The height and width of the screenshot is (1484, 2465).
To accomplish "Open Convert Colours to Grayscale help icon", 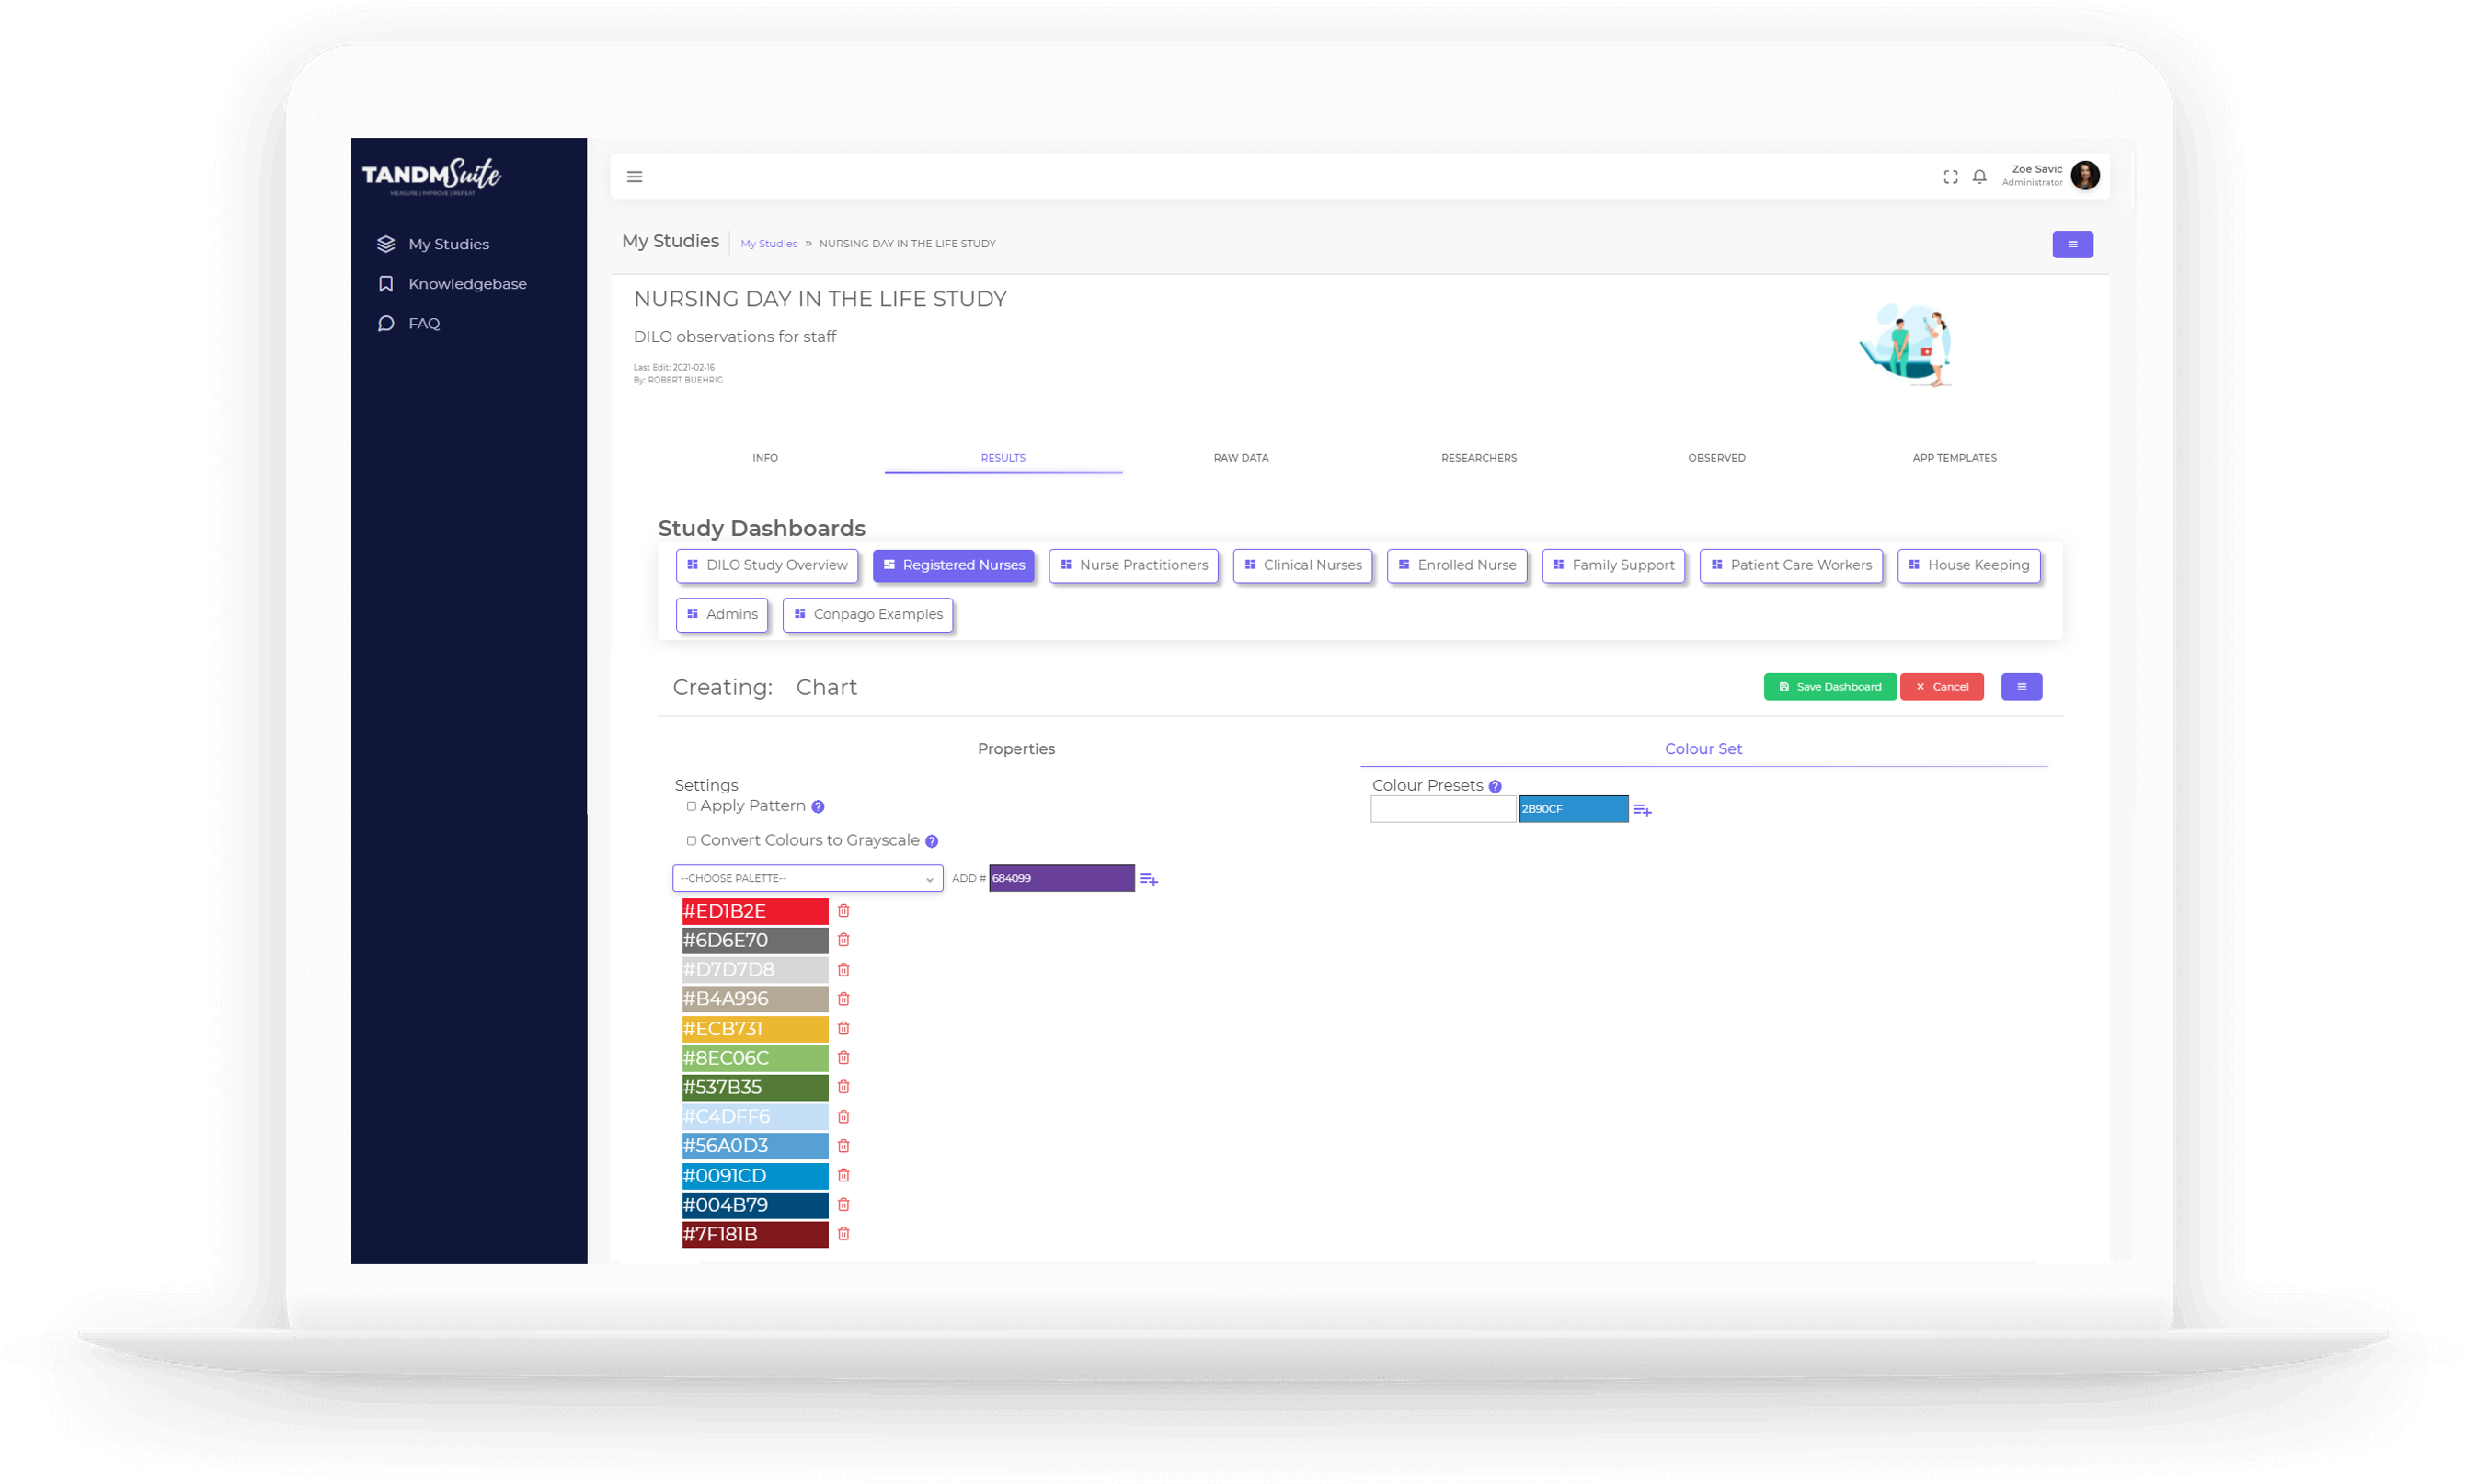I will [x=932, y=842].
